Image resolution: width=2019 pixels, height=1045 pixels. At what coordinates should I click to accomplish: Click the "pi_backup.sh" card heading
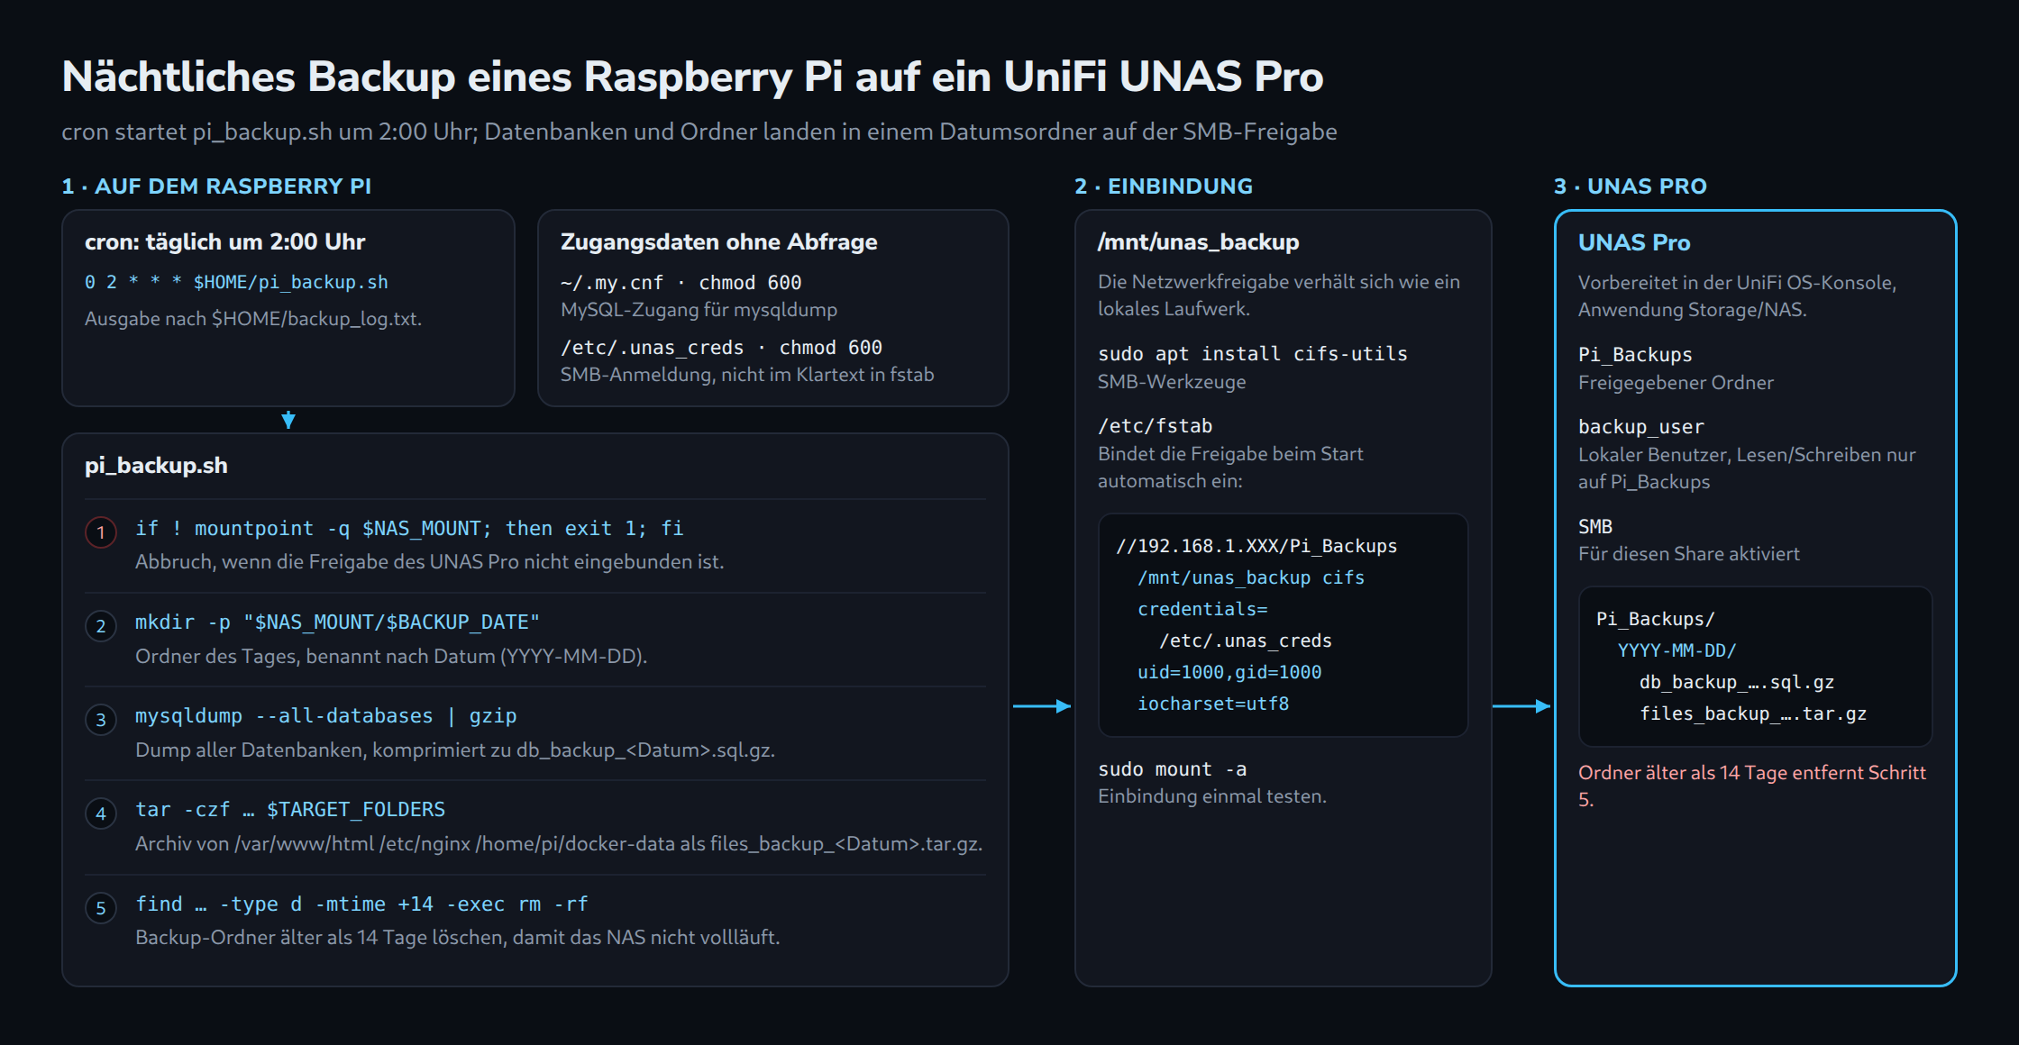pyautogui.click(x=156, y=465)
